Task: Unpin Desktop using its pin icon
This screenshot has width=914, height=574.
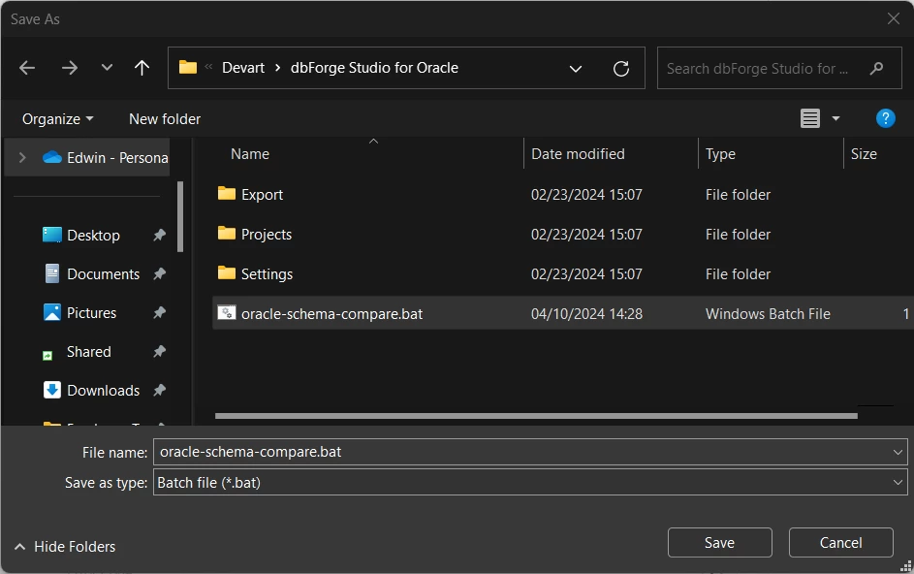Action: (x=159, y=235)
